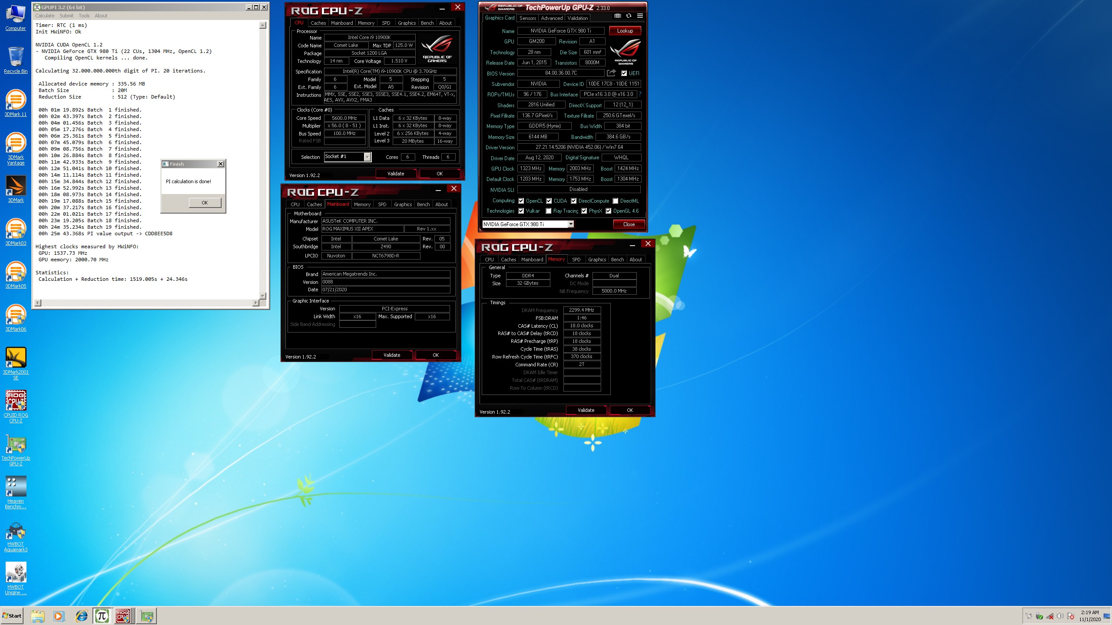Viewport: 1112px width, 625px height.
Task: Toggle the CUDA checkbox
Action: 549,201
